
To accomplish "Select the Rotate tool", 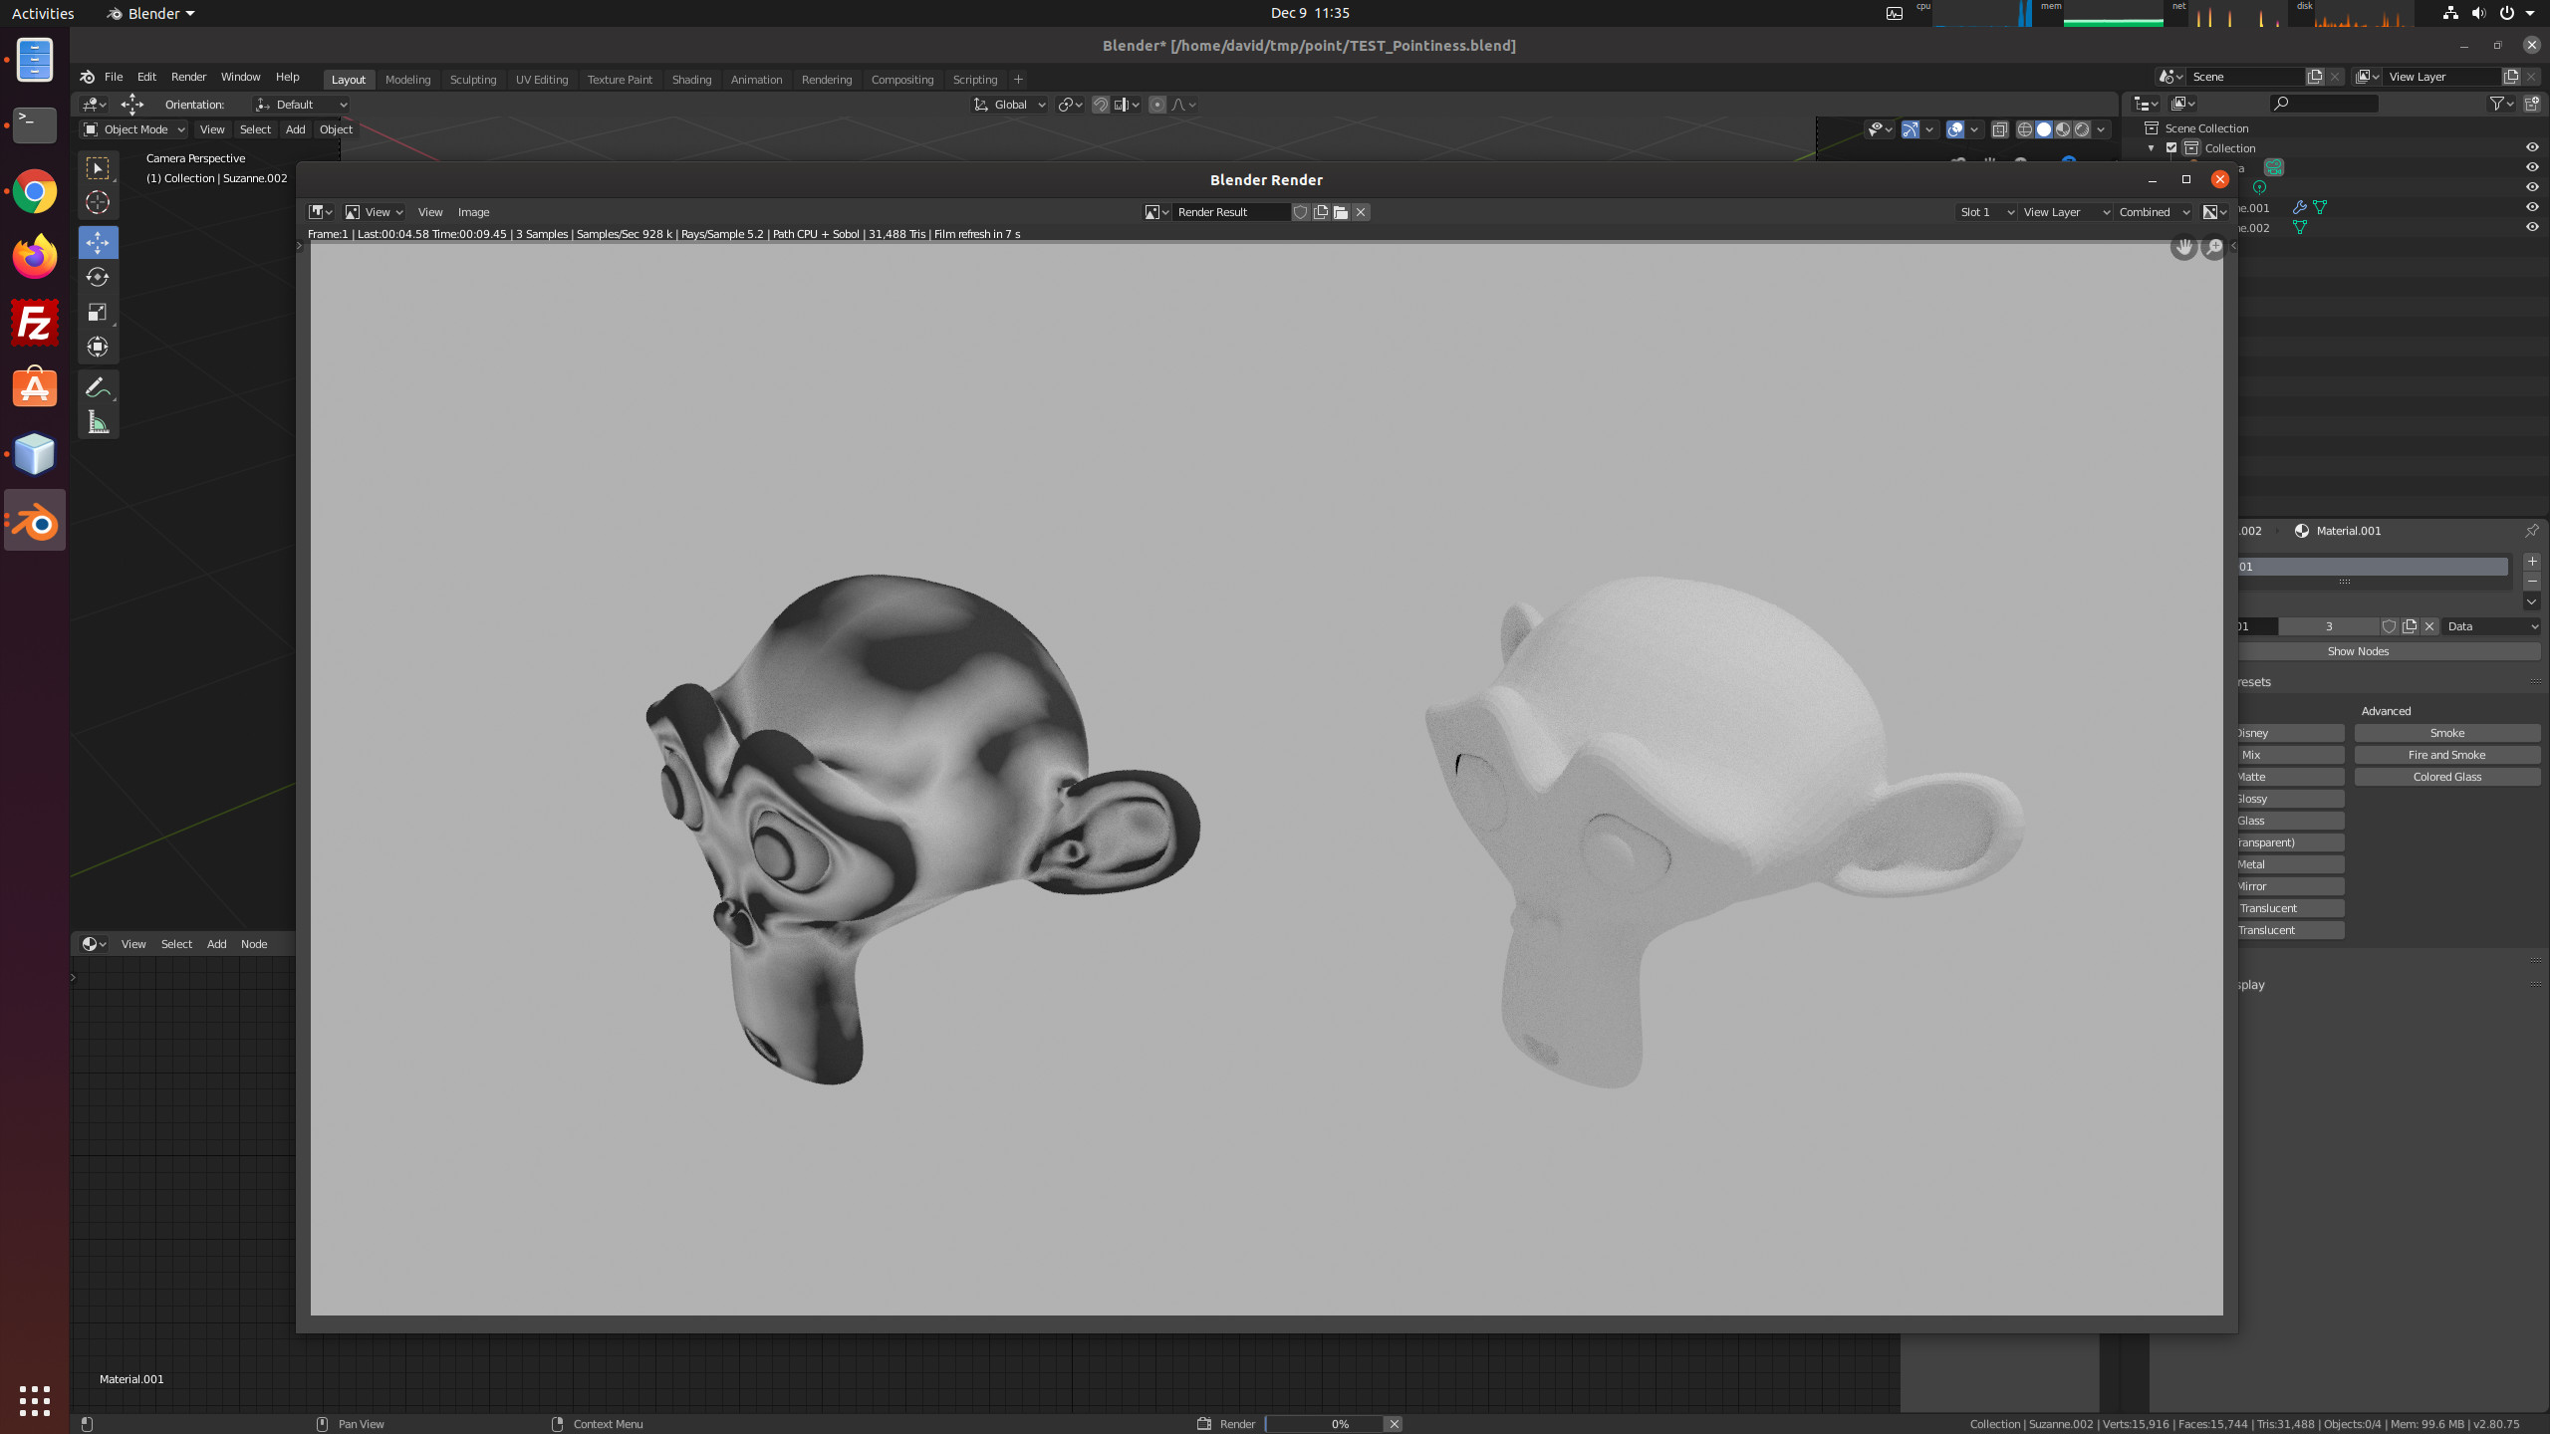I will 99,278.
